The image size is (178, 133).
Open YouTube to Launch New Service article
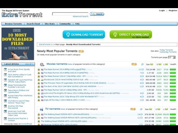(x=19, y=102)
